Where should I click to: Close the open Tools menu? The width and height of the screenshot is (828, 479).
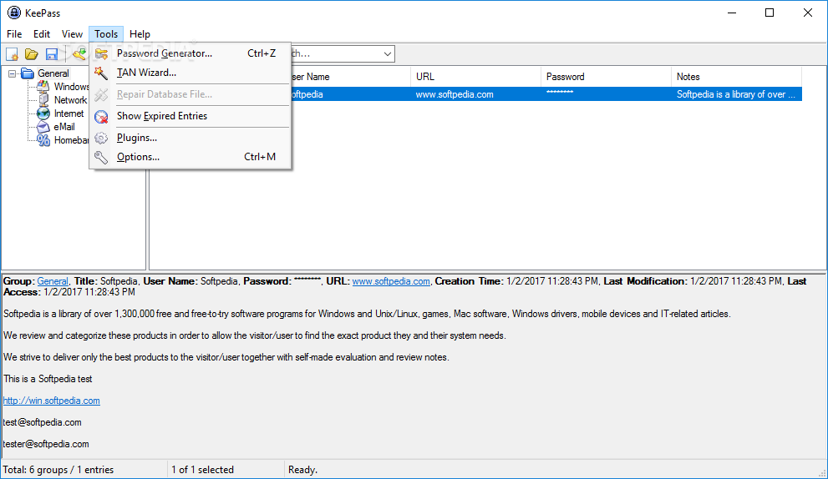click(106, 34)
